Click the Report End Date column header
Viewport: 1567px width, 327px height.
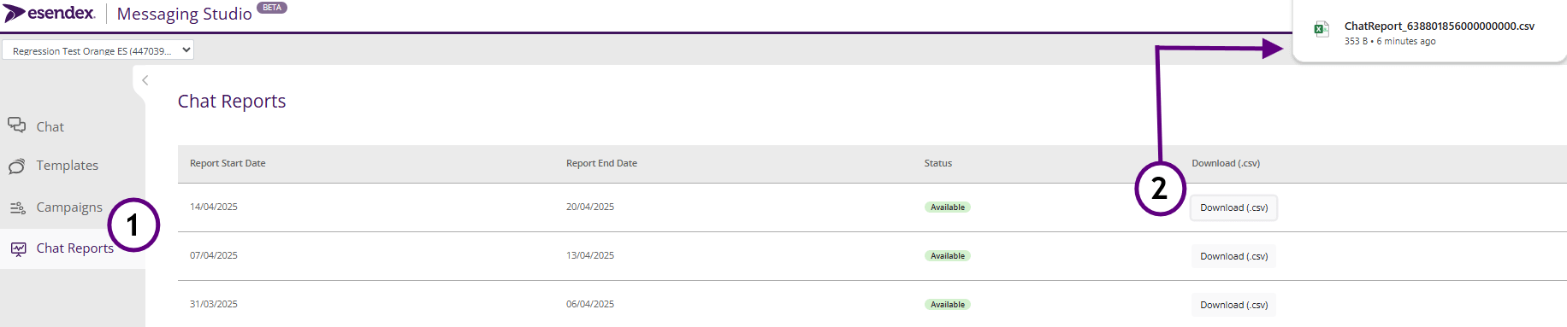pos(601,163)
